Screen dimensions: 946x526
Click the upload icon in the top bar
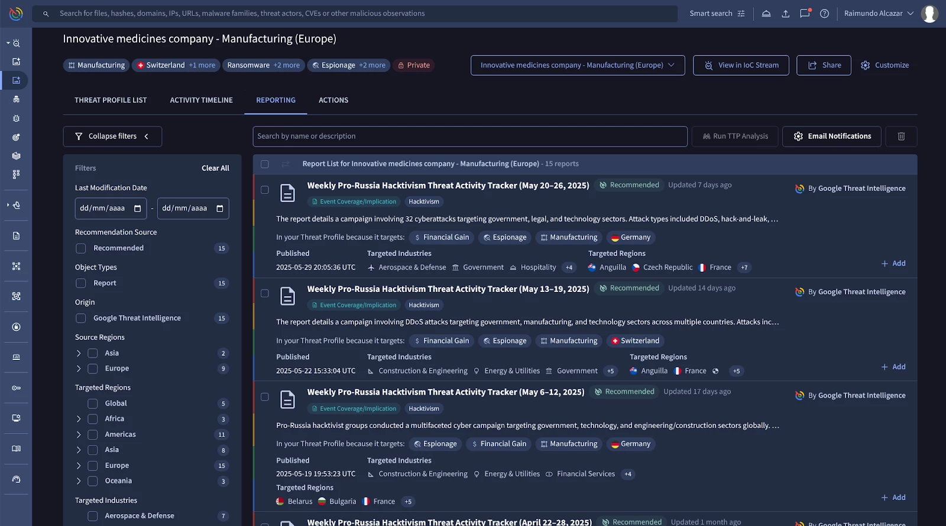click(786, 14)
